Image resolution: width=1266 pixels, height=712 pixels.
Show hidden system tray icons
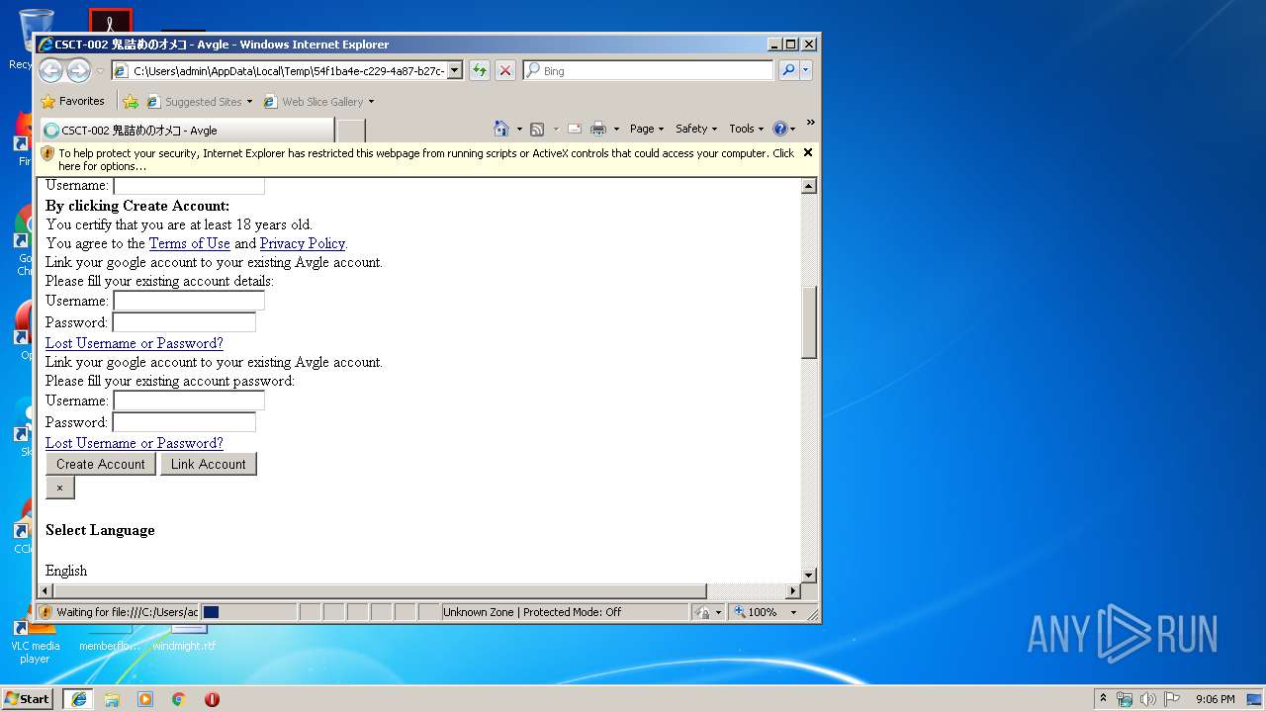[x=1103, y=698]
